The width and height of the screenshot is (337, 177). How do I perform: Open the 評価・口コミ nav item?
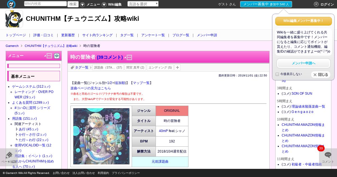coord(43,35)
